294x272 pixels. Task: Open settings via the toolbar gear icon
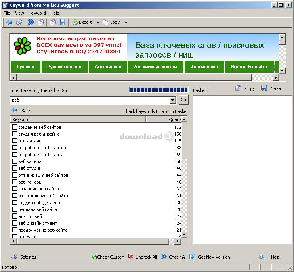click(x=19, y=23)
